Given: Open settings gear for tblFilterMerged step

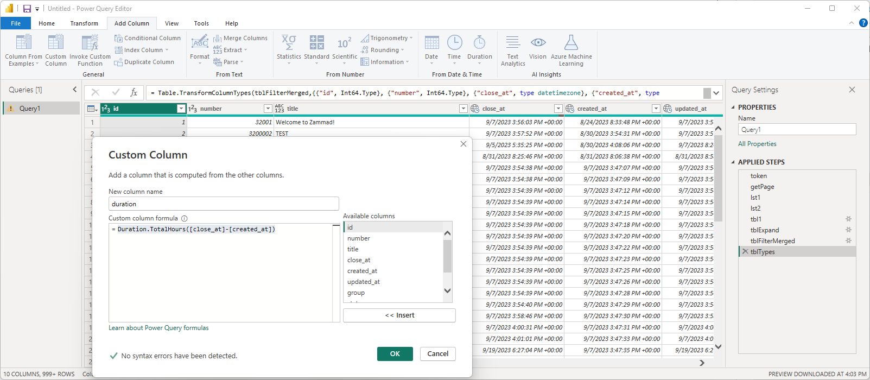Looking at the screenshot, I should [x=849, y=240].
